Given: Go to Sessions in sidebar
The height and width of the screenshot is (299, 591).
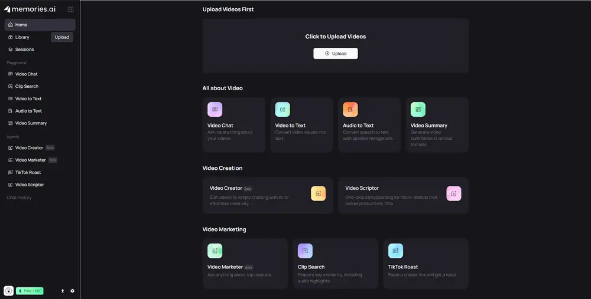Looking at the screenshot, I should 24,50.
